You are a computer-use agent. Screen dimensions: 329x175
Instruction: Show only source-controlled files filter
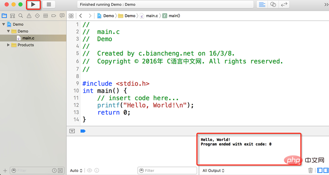pyautogui.click(x=60, y=170)
